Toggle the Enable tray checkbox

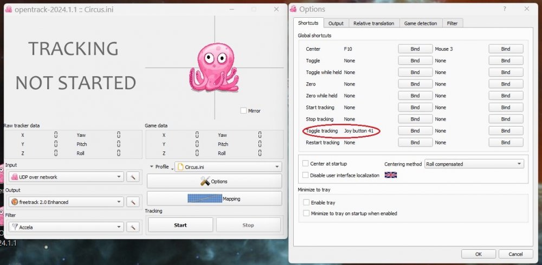tap(306, 202)
